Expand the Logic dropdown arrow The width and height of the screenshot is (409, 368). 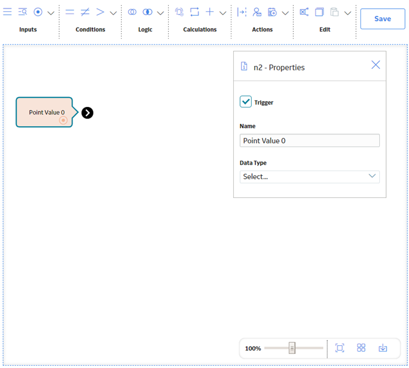(x=161, y=13)
